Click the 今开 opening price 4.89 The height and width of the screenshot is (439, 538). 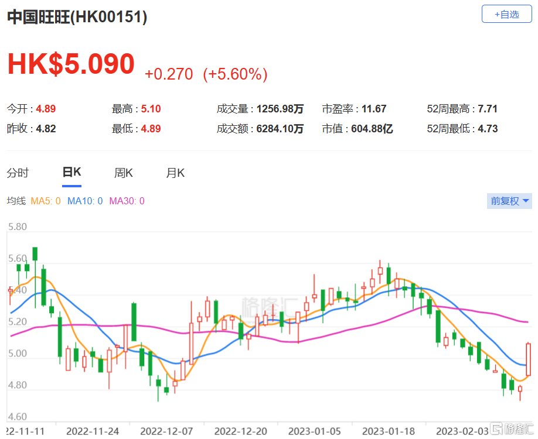46,109
